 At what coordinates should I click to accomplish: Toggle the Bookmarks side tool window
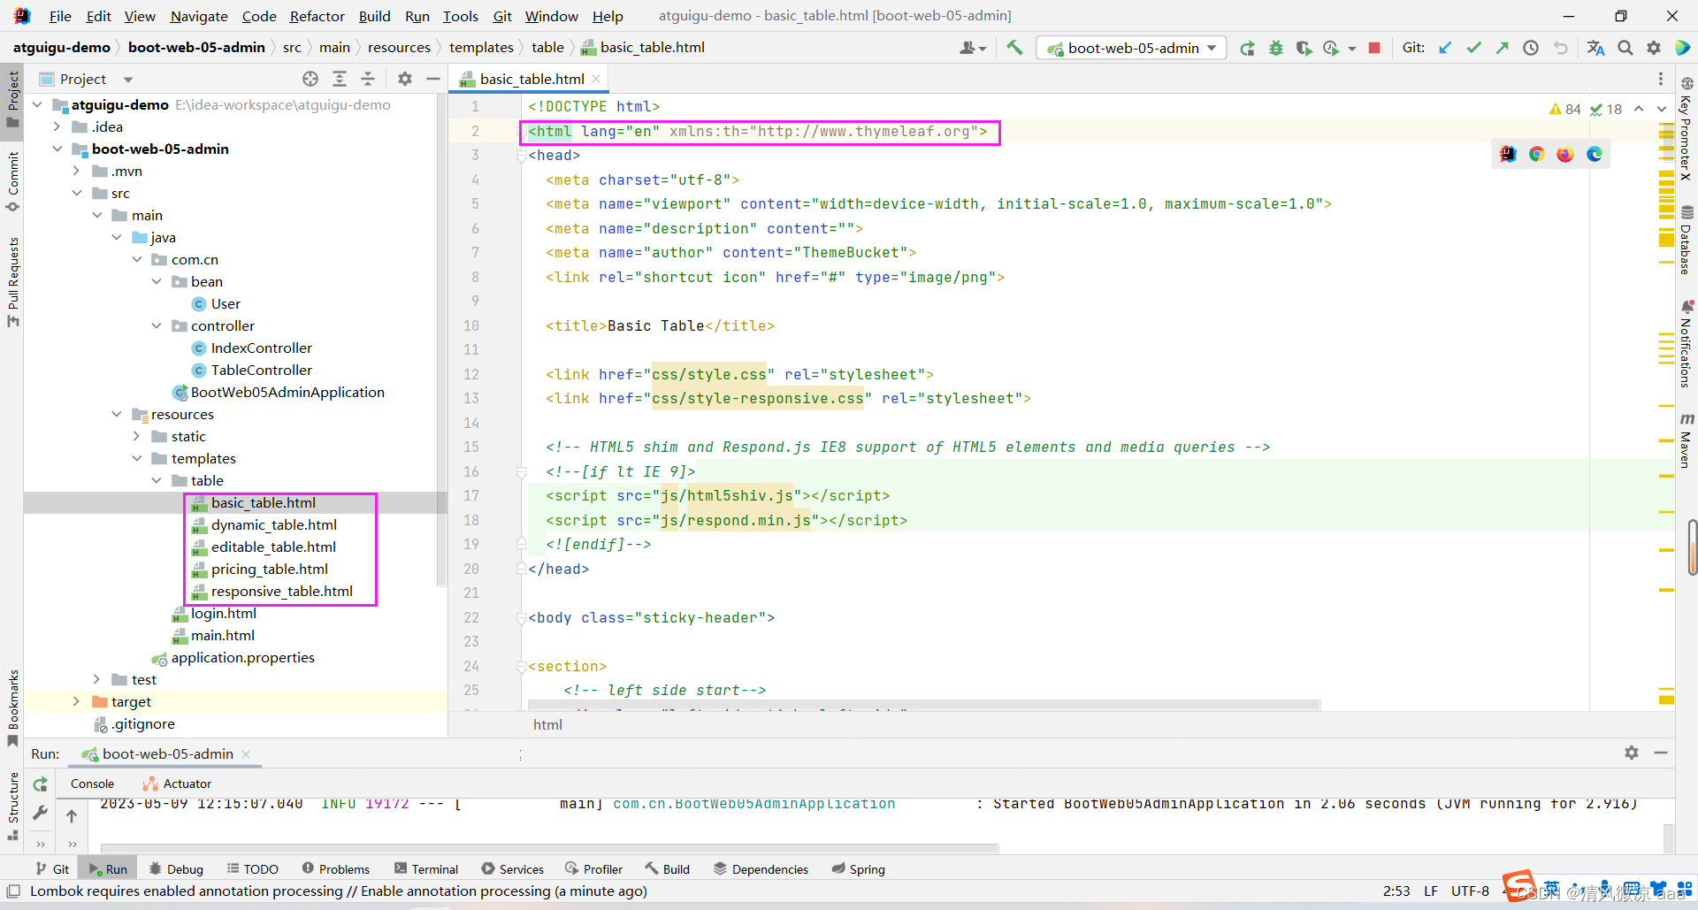pos(12,707)
